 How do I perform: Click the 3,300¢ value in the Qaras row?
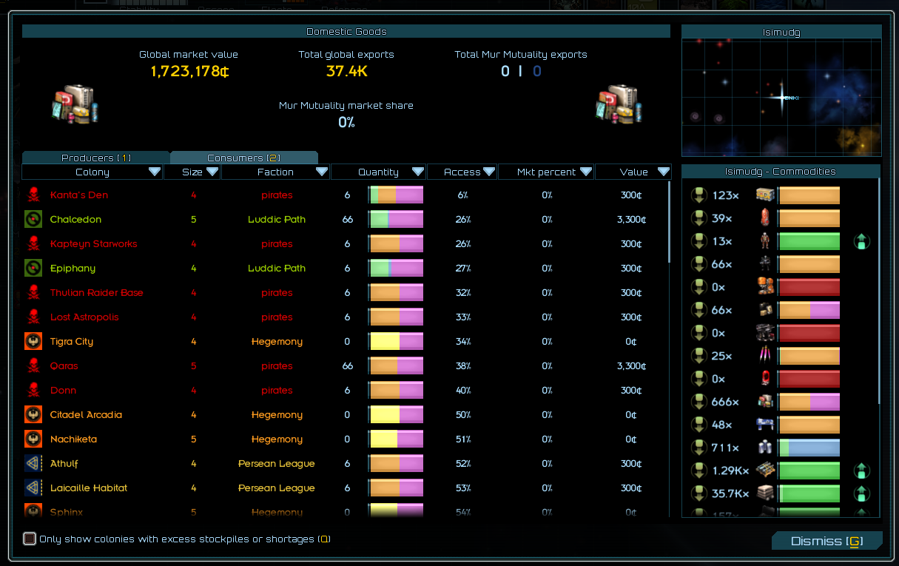[633, 366]
